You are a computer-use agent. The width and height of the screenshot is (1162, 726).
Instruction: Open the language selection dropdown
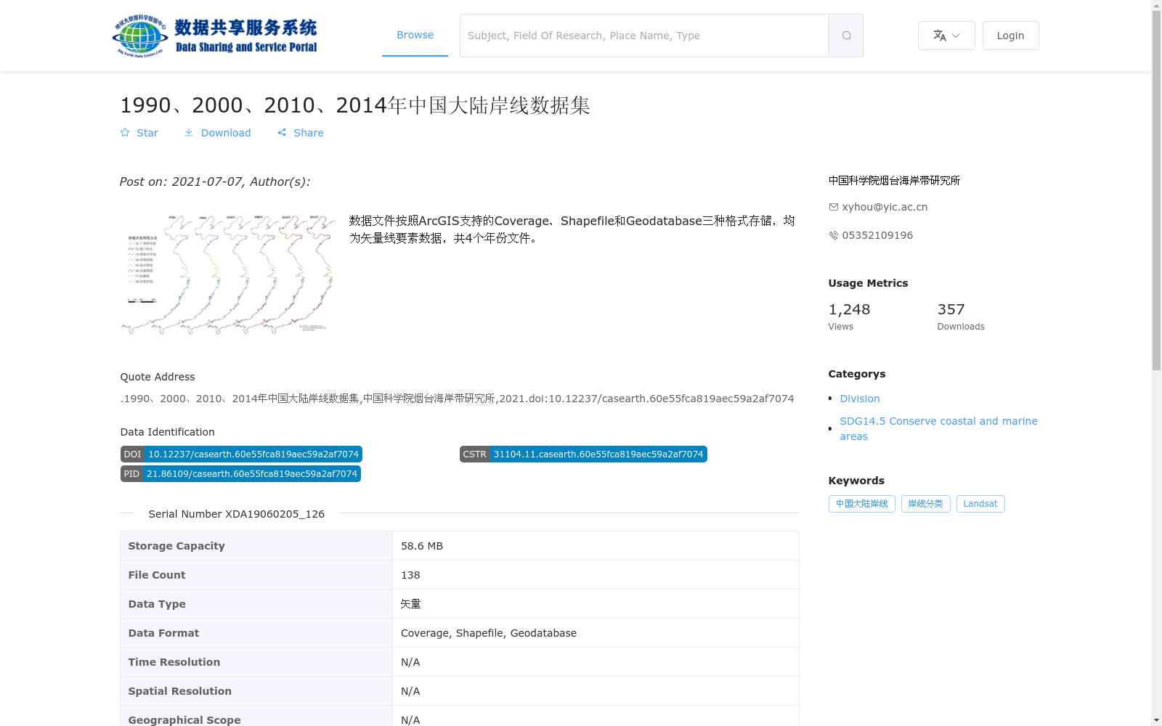[x=946, y=36]
